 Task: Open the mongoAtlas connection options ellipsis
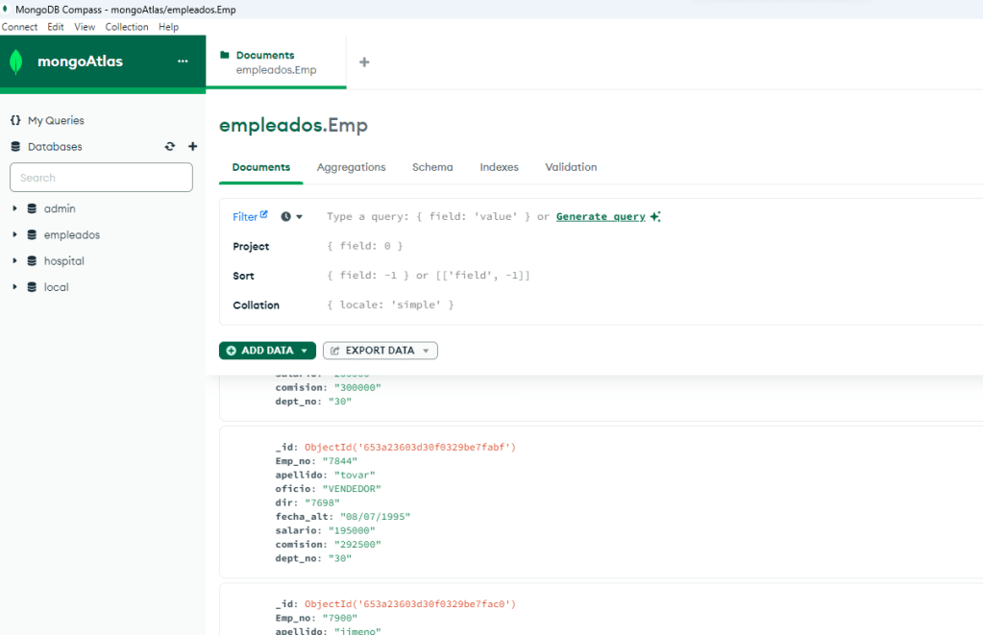pyautogui.click(x=183, y=62)
